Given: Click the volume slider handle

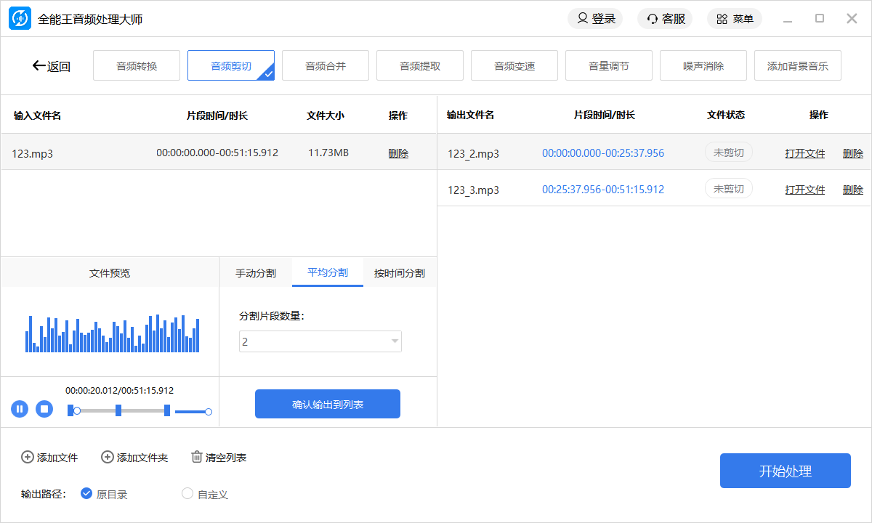Looking at the screenshot, I should [209, 412].
